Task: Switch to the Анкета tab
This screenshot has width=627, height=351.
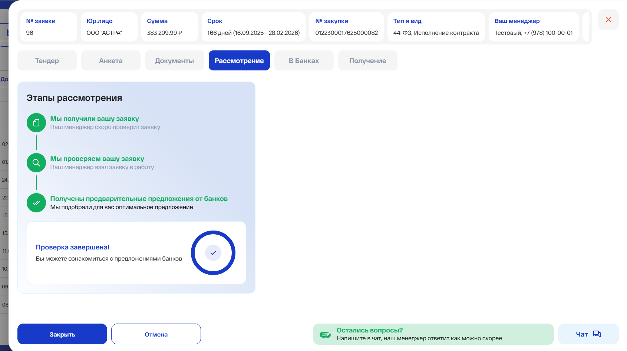Action: [111, 60]
